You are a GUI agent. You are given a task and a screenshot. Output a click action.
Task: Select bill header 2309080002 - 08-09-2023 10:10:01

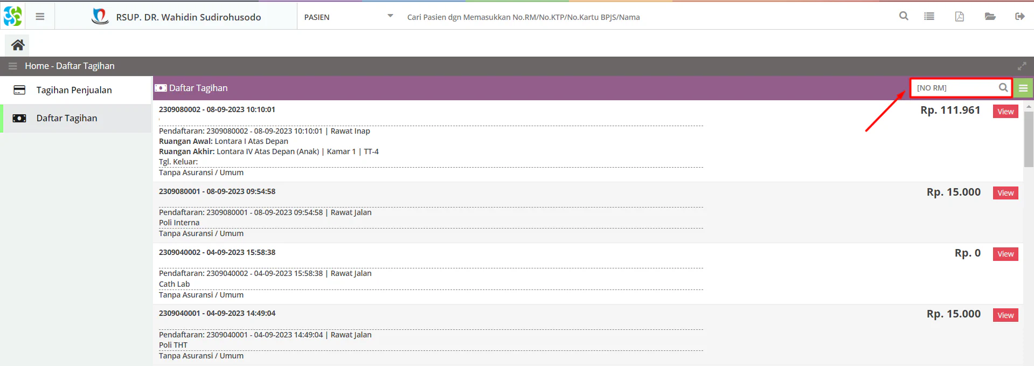click(217, 109)
